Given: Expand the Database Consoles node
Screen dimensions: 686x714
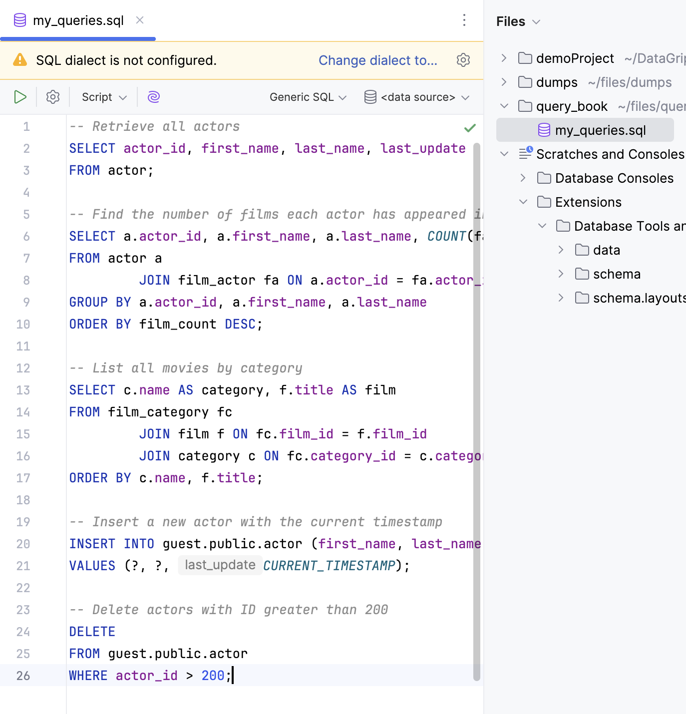Looking at the screenshot, I should [x=523, y=178].
